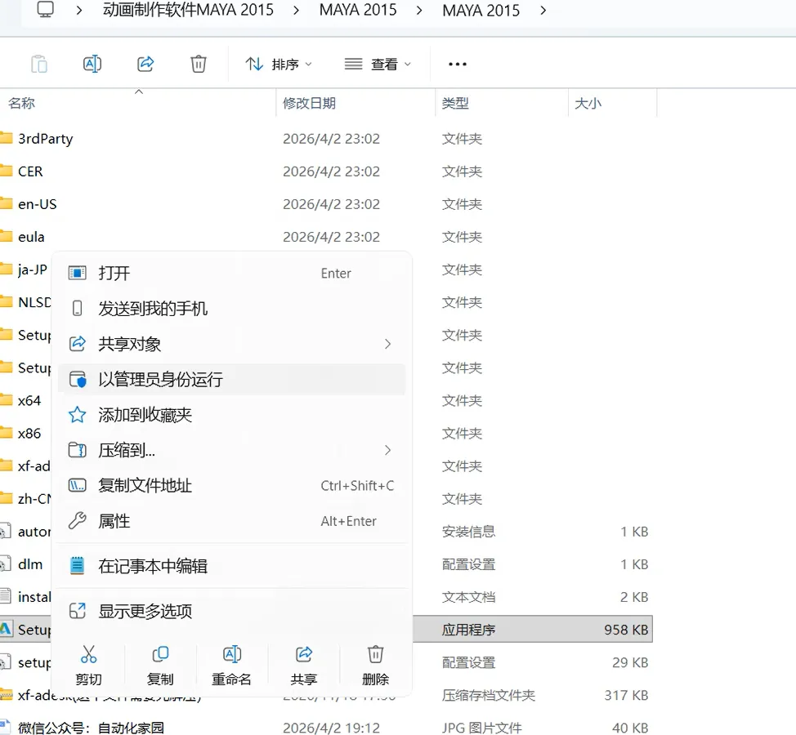
Task: Select the eula folder
Action: click(31, 238)
